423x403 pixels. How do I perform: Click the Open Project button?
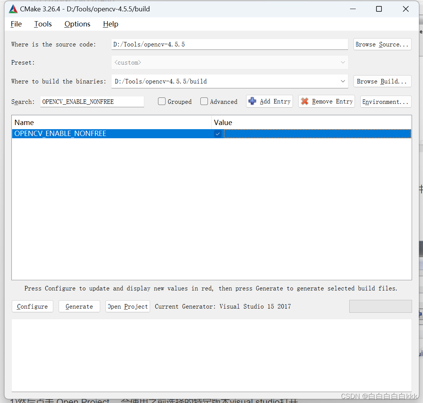coord(128,306)
